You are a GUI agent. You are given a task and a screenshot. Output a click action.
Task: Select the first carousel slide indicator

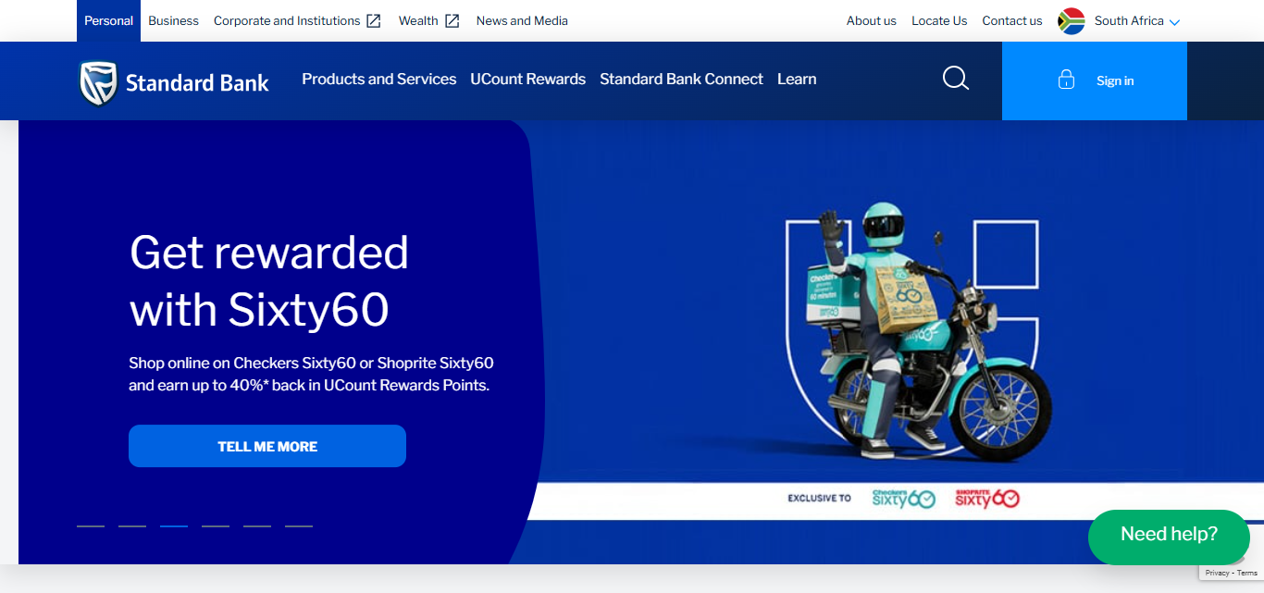91,525
